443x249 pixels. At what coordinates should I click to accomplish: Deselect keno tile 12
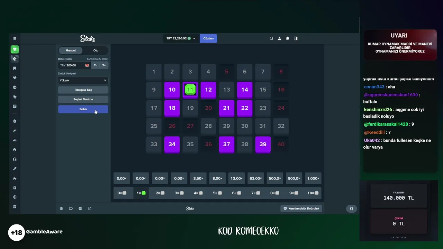208,90
